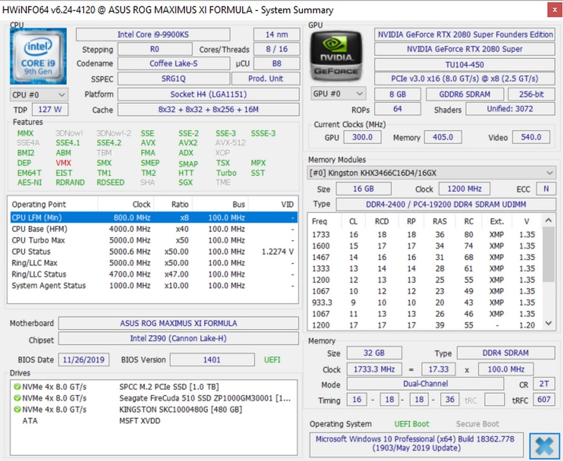This screenshot has height=461, width=563.
Task: Click the Unified: 3072 shaders field
Action: click(511, 109)
